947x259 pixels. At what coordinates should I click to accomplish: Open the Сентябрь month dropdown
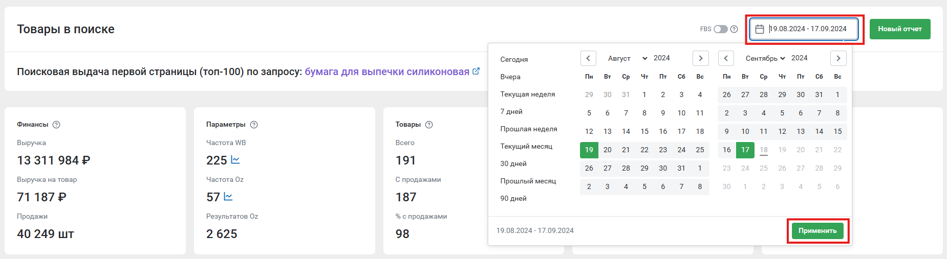(x=765, y=58)
